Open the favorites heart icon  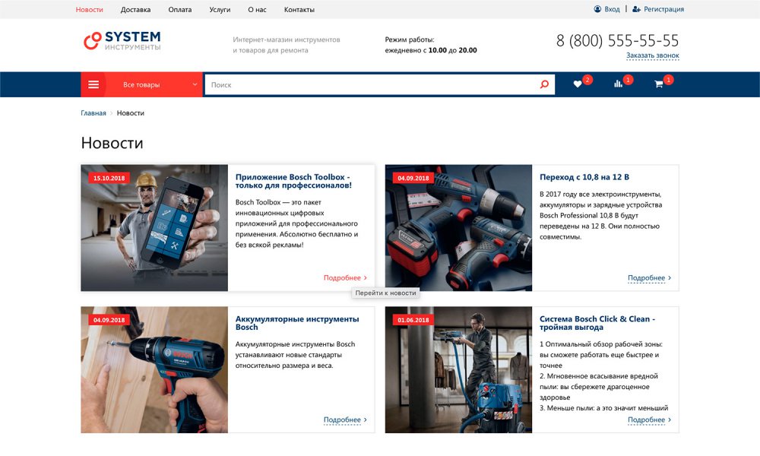(x=578, y=84)
